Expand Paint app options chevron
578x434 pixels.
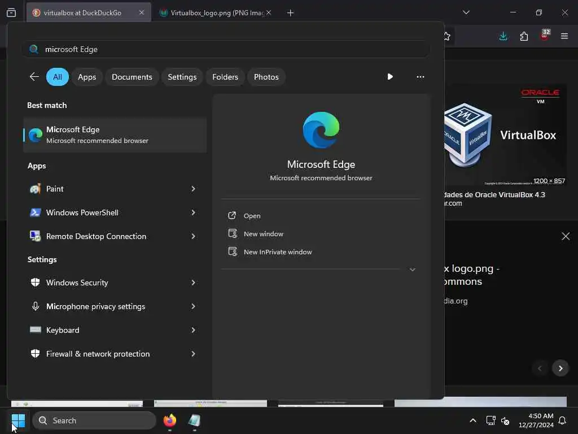(193, 189)
